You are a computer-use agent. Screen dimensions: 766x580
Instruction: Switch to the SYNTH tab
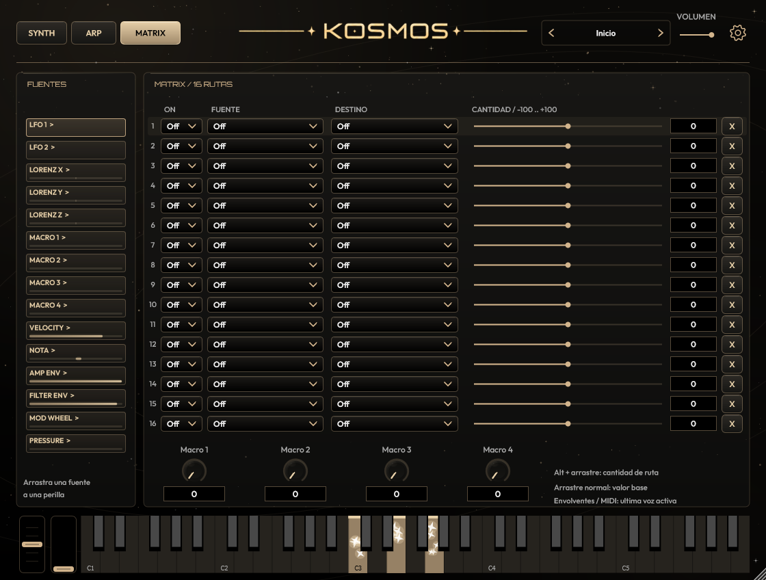(x=42, y=33)
